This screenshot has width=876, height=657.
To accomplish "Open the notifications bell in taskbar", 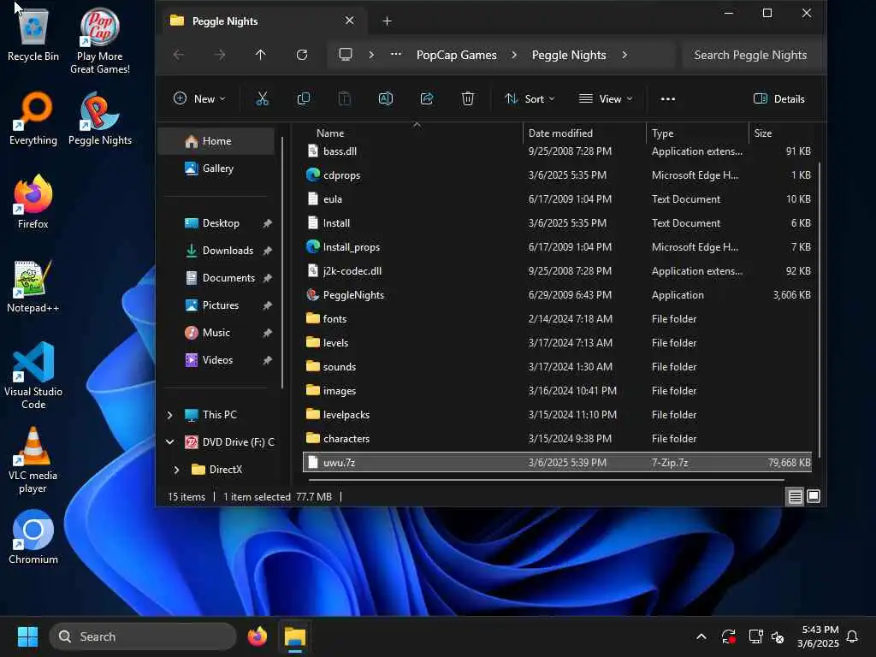I will 852,636.
